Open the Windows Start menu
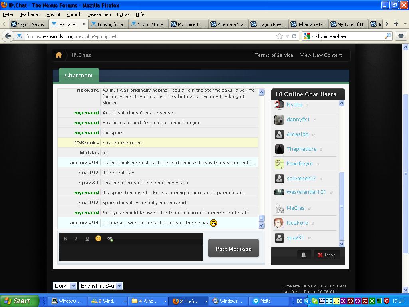This screenshot has width=409, height=307. [20, 301]
